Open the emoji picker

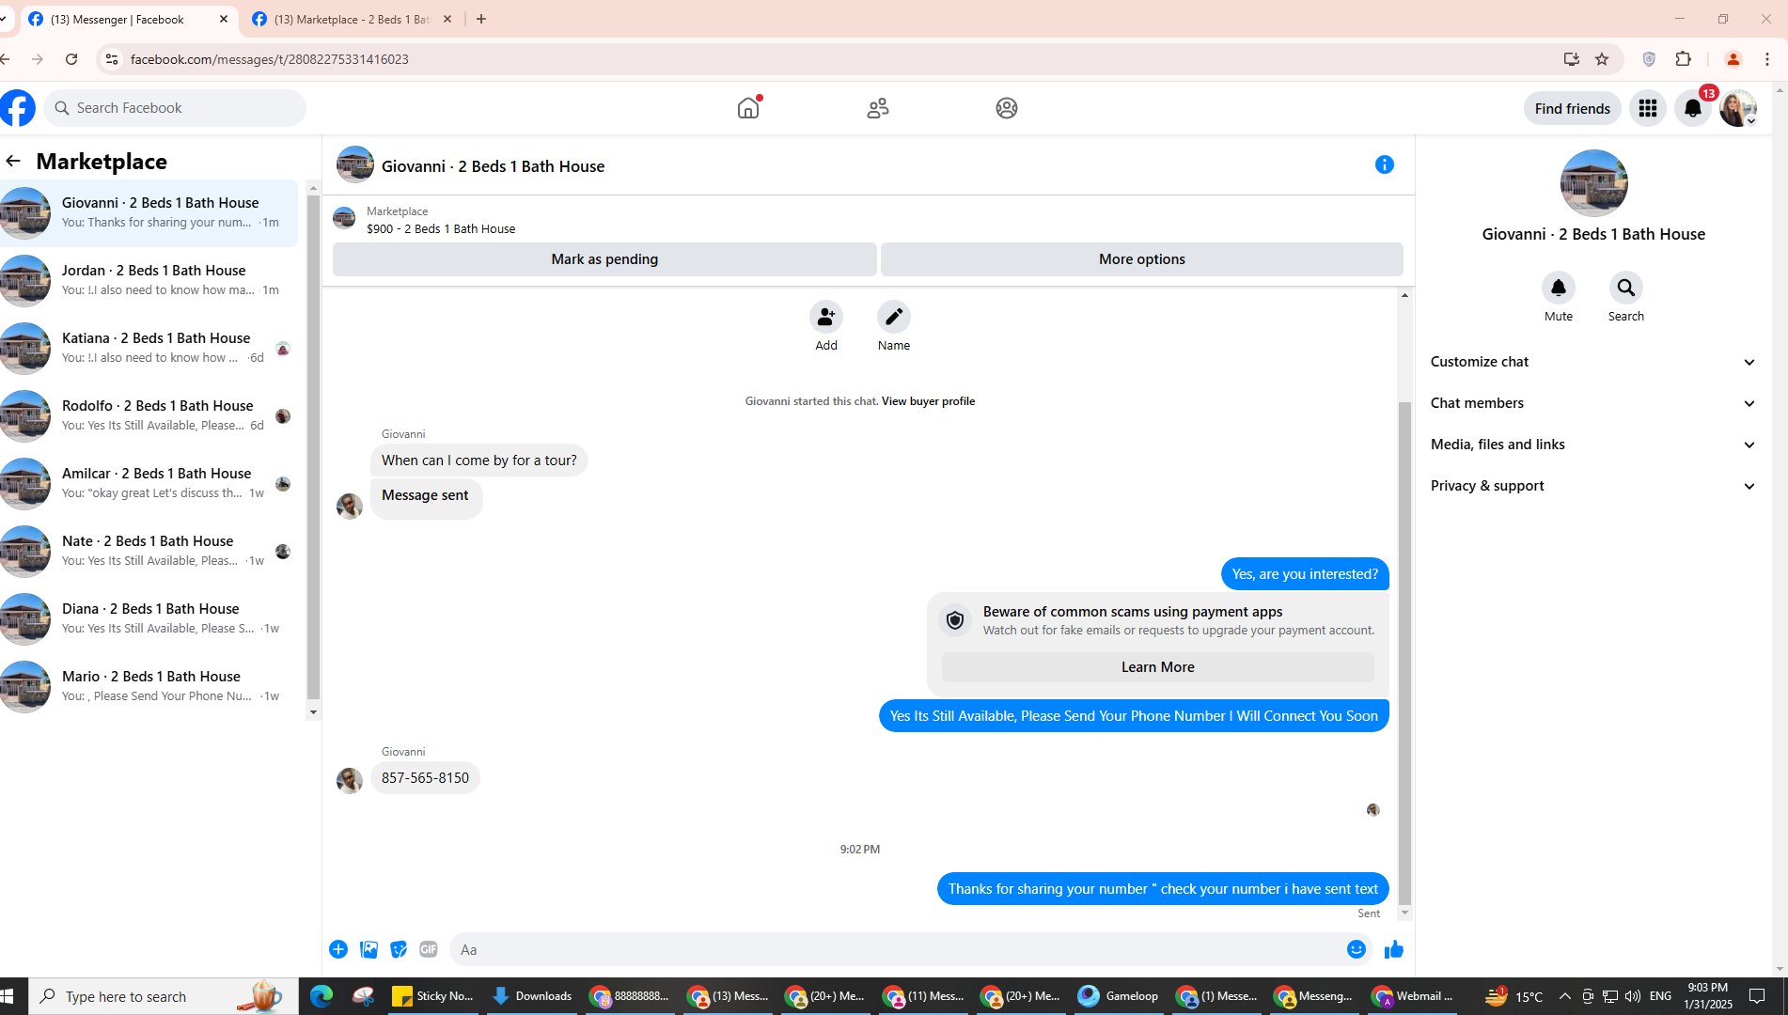click(x=1356, y=949)
